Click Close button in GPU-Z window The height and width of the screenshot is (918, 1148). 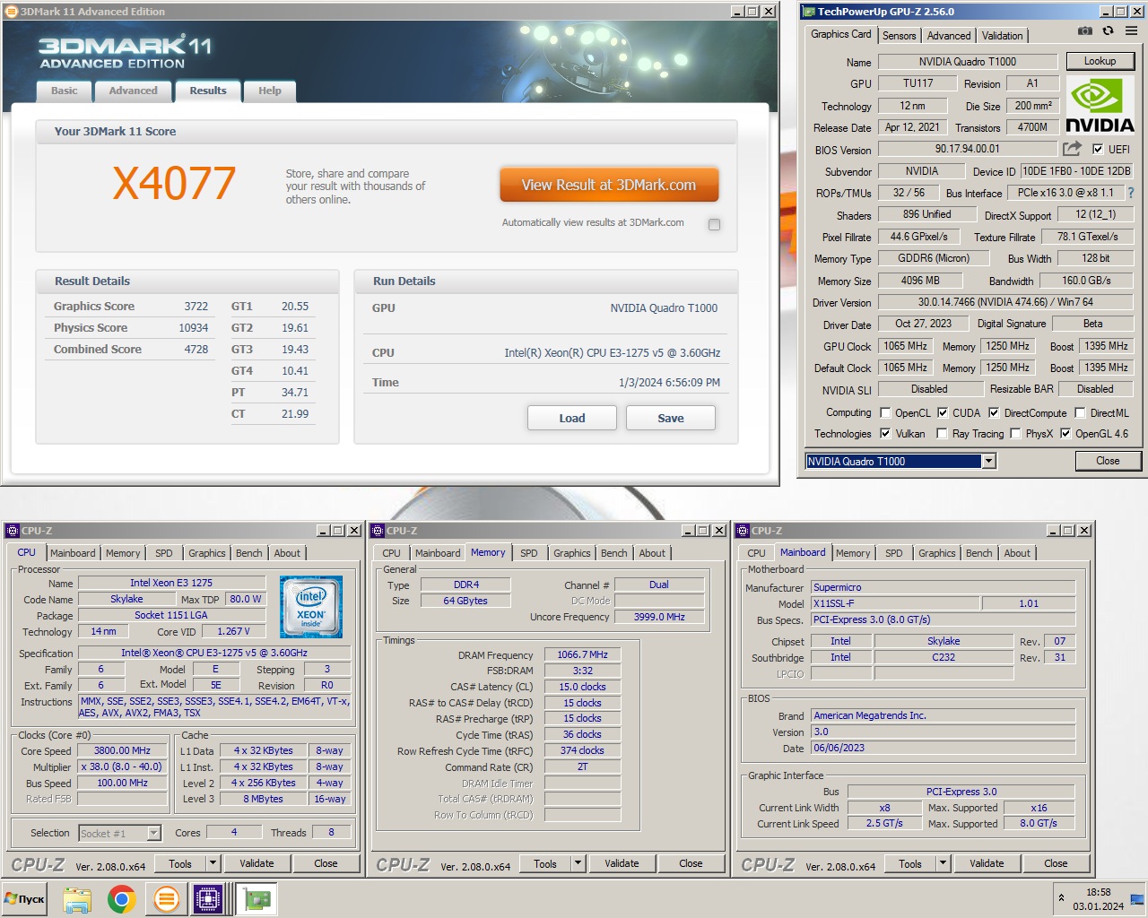(x=1108, y=461)
